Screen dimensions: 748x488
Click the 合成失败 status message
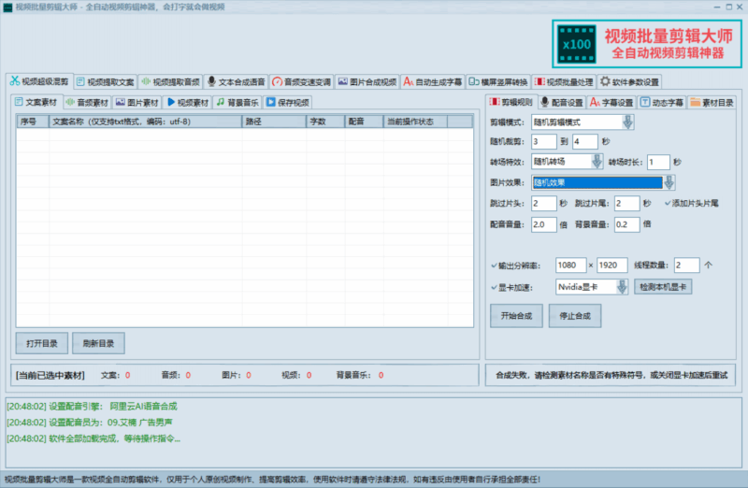611,375
